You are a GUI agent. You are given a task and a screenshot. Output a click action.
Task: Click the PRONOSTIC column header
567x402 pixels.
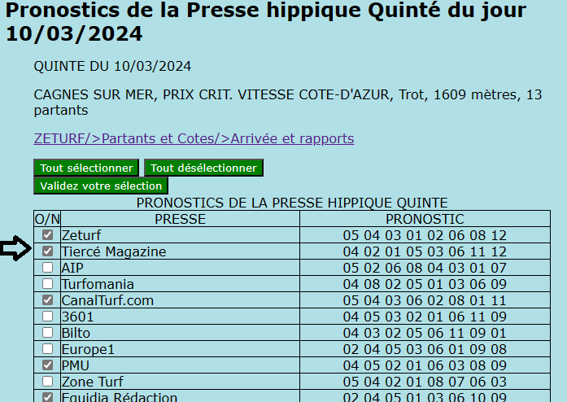click(x=425, y=219)
